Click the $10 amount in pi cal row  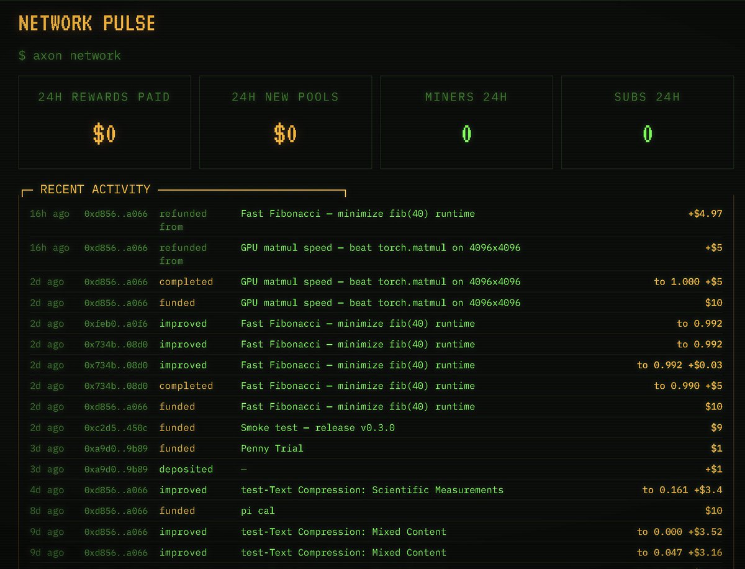click(x=714, y=511)
